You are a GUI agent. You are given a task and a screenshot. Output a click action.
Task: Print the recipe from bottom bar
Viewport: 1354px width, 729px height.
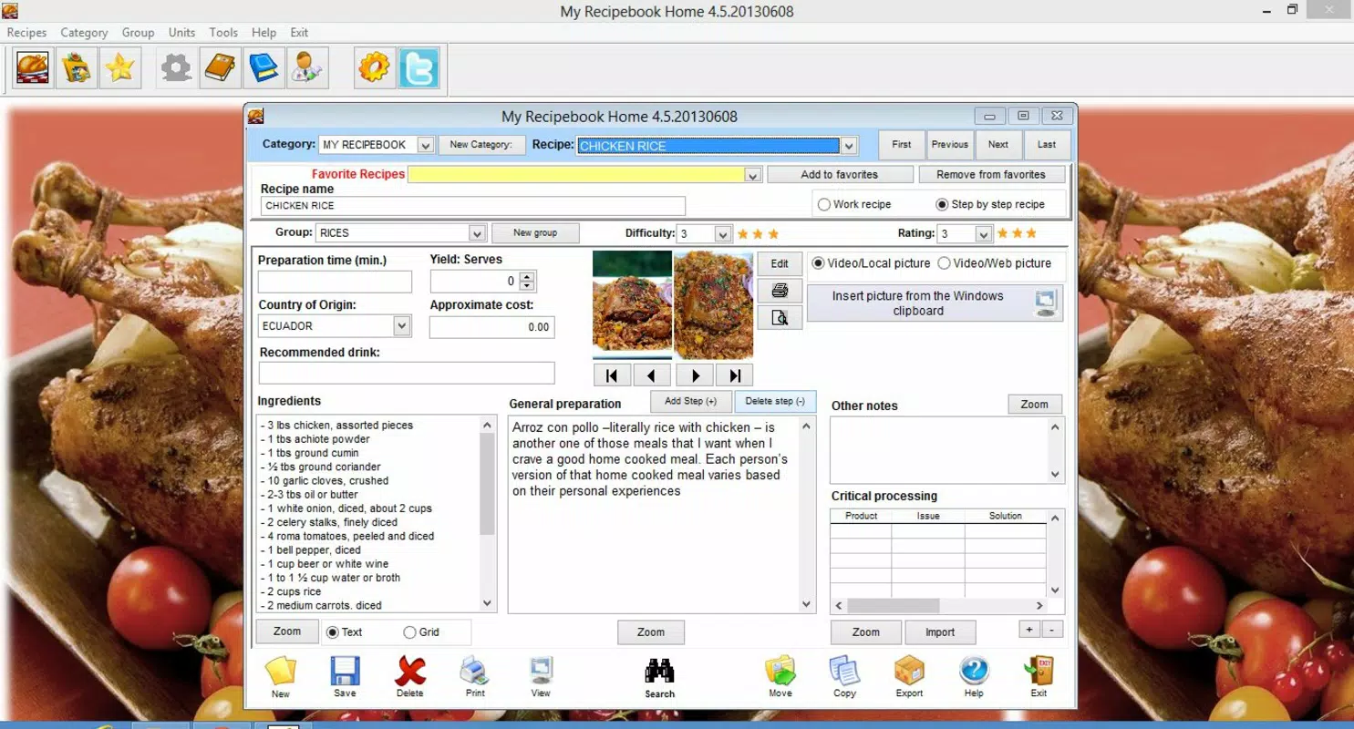[x=475, y=677]
